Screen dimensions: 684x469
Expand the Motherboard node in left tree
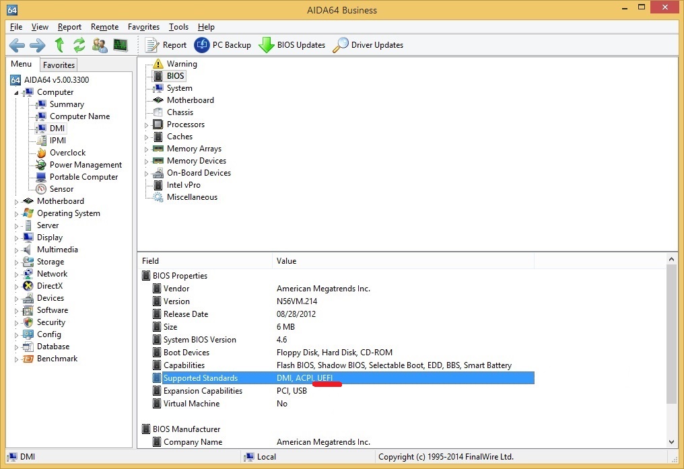pos(17,202)
